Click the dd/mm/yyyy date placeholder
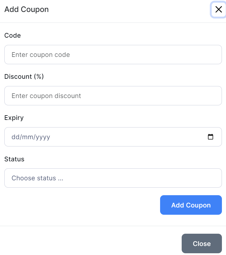The width and height of the screenshot is (226, 255). point(31,137)
